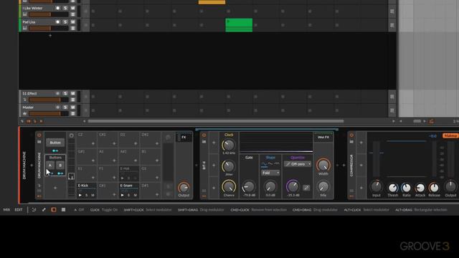This screenshot has width=459, height=258.
Task: Adjust the Drum Machine Output knob
Action: [184, 188]
